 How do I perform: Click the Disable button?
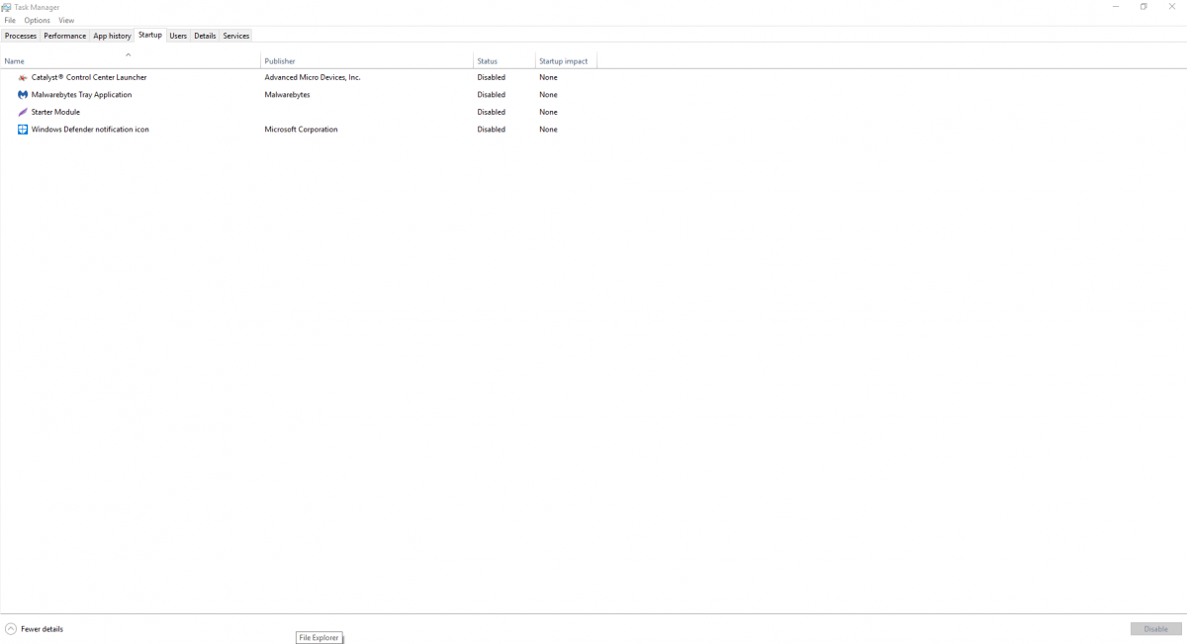[1156, 629]
